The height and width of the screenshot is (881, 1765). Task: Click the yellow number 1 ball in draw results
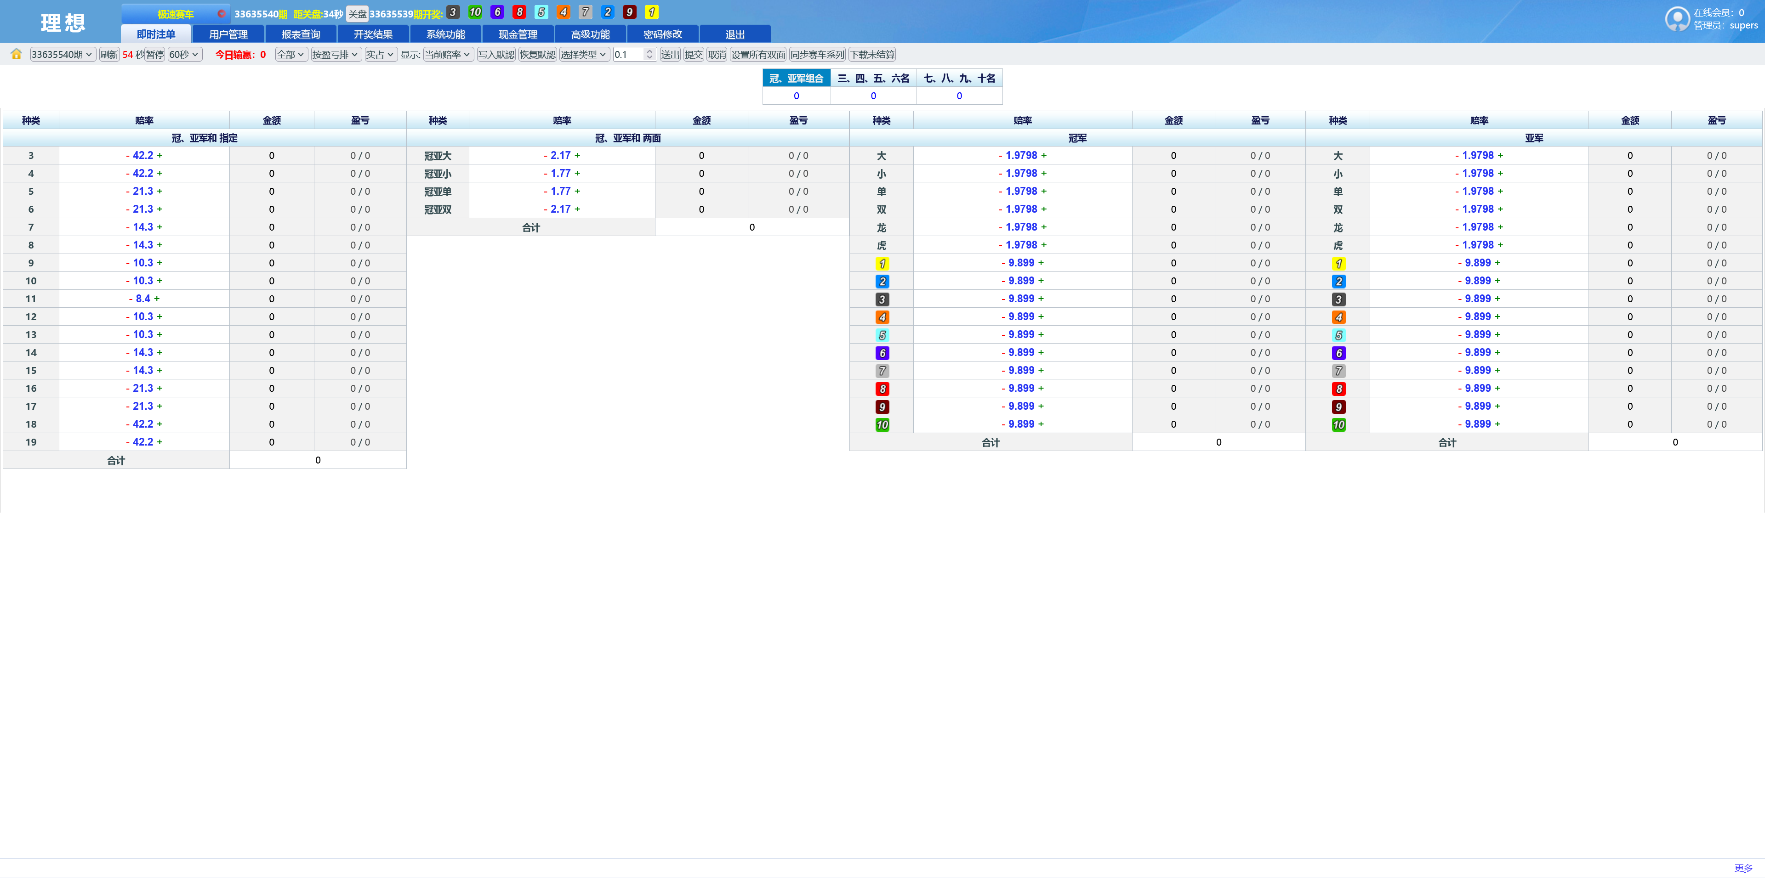click(x=652, y=12)
